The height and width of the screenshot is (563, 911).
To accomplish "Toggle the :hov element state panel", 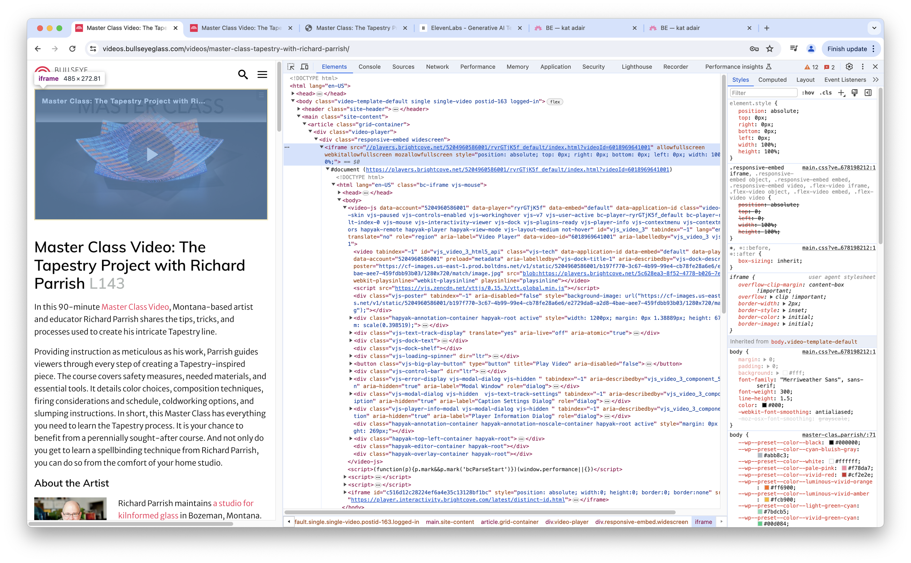I will [808, 93].
